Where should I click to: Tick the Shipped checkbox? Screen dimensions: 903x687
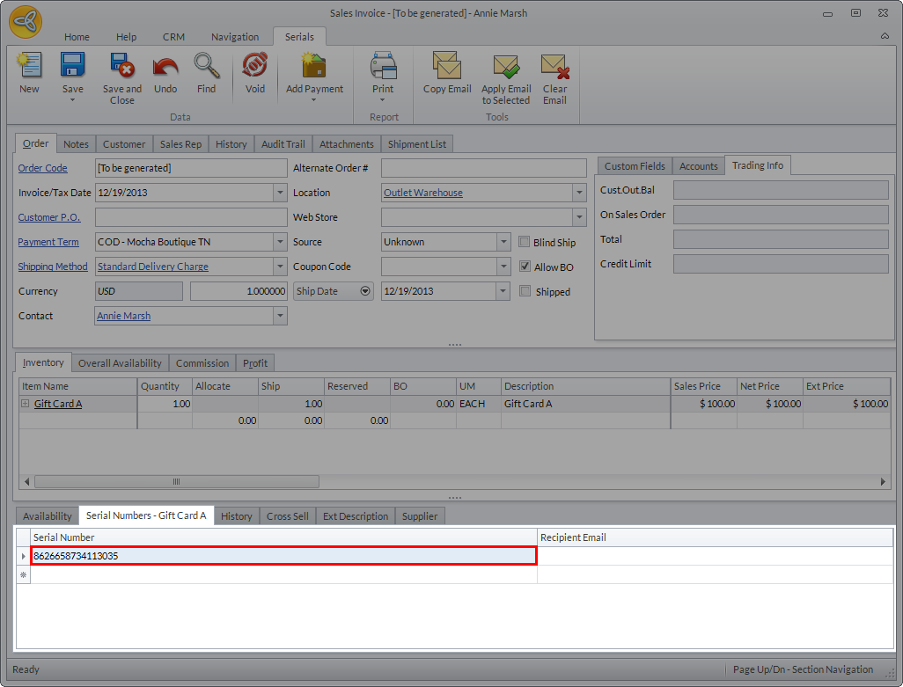[525, 291]
